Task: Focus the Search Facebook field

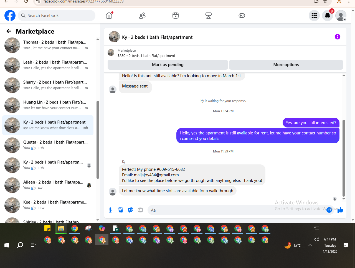Action: [x=57, y=16]
